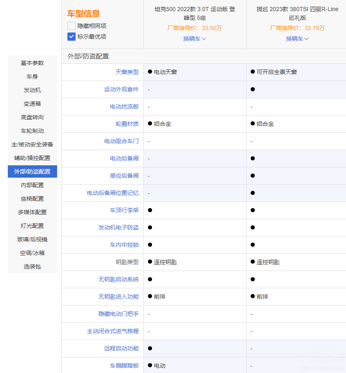Click the 感应后备厢 row label
Screen dimensions: 346x373
click(125, 176)
